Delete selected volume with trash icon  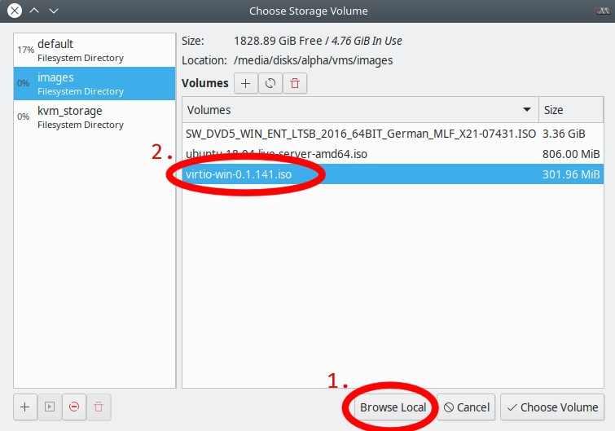pyautogui.click(x=295, y=83)
